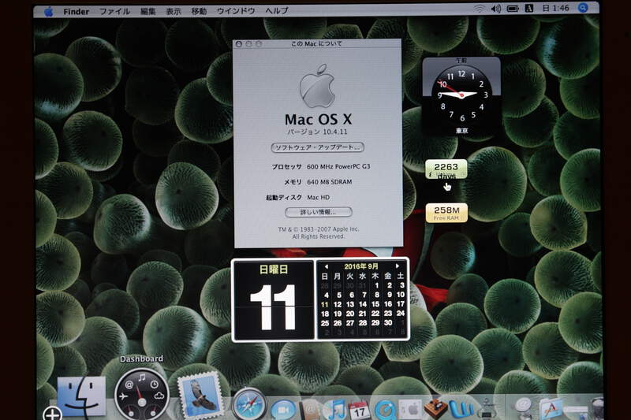631x420 pixels.
Task: Select date 30 in calendar grid
Action: [388, 323]
